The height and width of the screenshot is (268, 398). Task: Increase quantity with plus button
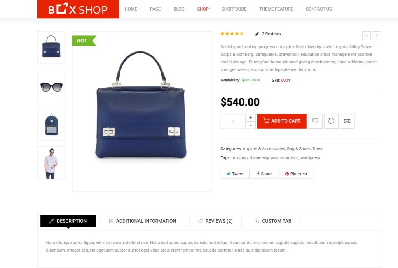point(250,118)
